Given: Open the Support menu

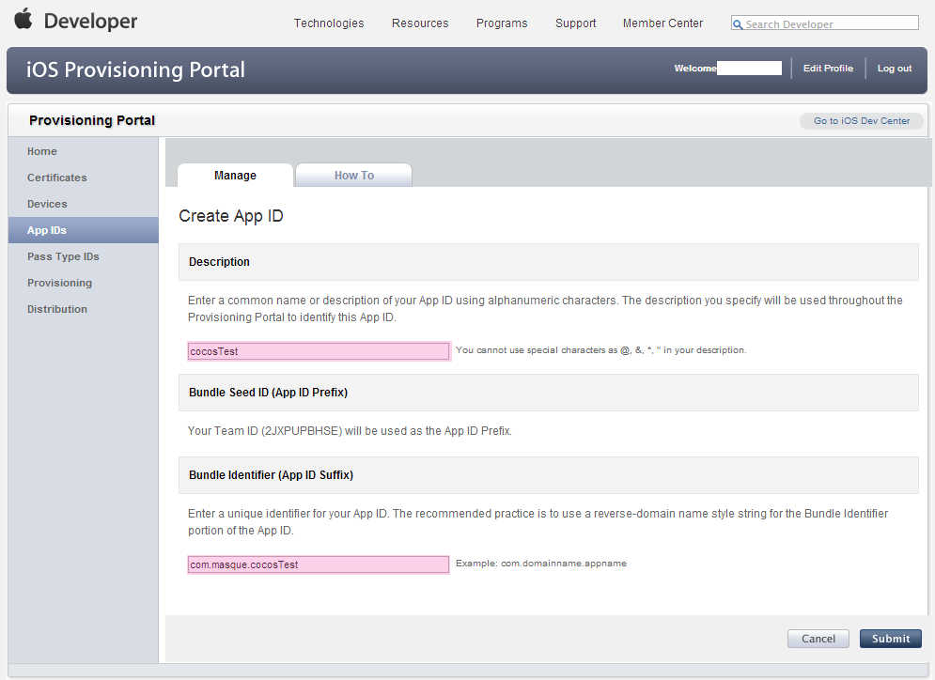Looking at the screenshot, I should click(575, 23).
